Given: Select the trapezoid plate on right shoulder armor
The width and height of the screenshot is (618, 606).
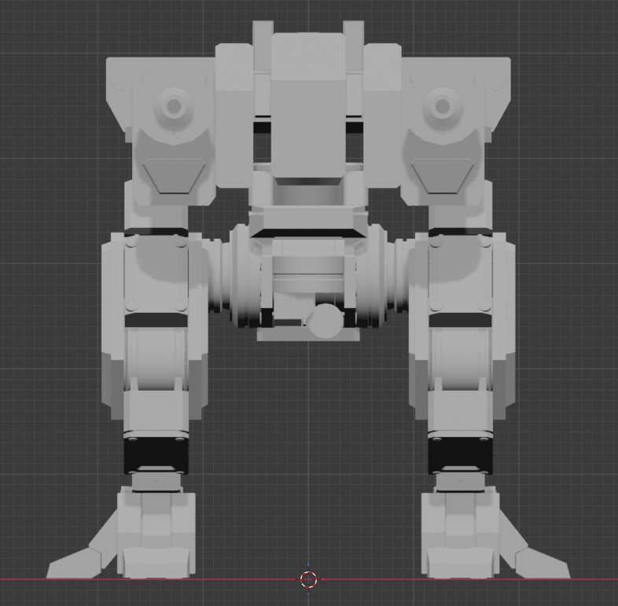Looking at the screenshot, I should [x=442, y=176].
